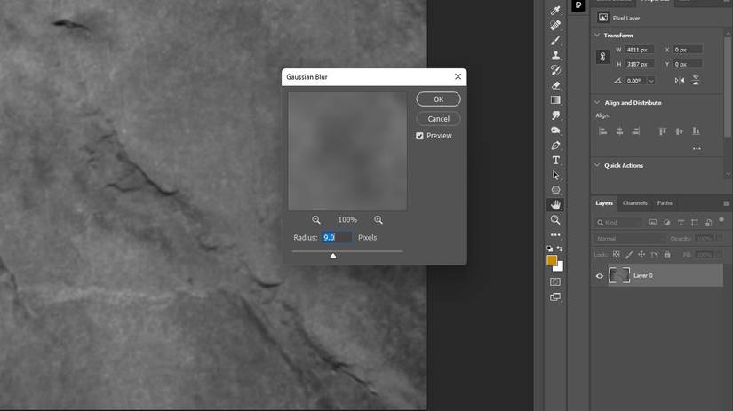Open the Edit Toolbar three-dots menu
The width and height of the screenshot is (733, 411).
pyautogui.click(x=555, y=235)
